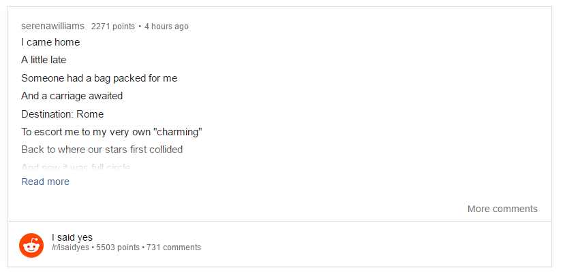Open the More comments link
This screenshot has width=565, height=274.
pos(502,209)
